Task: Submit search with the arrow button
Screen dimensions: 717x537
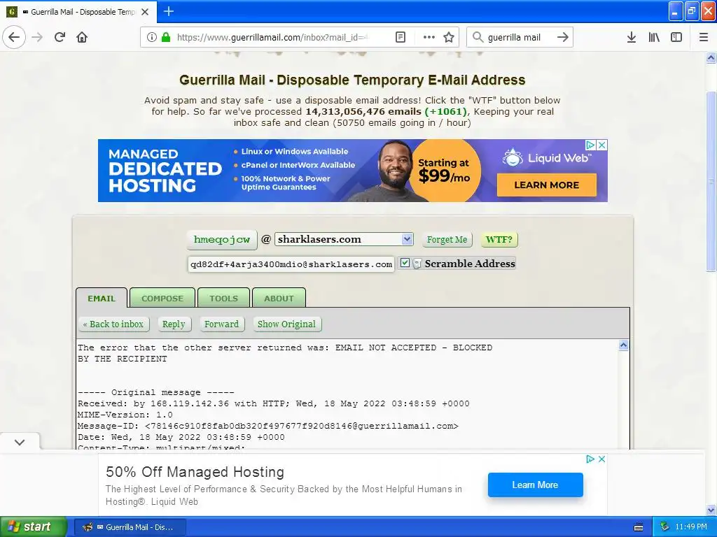Action: 563,37
